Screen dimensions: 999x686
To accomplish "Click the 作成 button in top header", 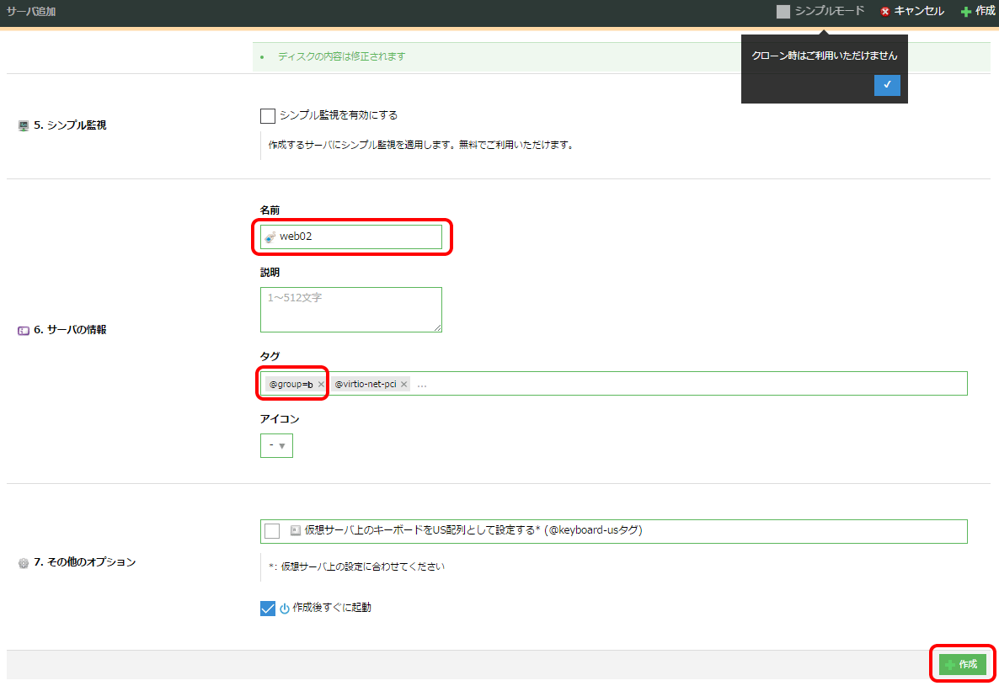I will pyautogui.click(x=978, y=11).
